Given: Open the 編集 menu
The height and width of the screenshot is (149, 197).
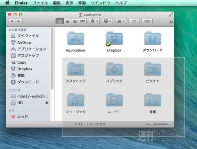Looking at the screenshot, I should point(57,3).
